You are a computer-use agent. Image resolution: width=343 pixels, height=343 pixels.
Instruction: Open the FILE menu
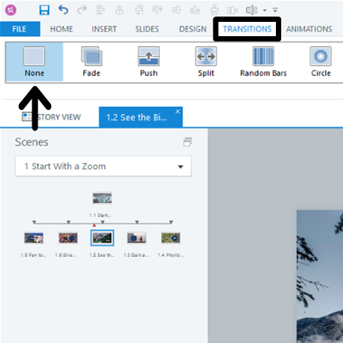[x=20, y=29]
